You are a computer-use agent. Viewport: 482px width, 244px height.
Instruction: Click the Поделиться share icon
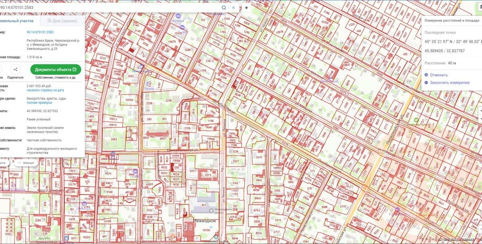click(15, 70)
